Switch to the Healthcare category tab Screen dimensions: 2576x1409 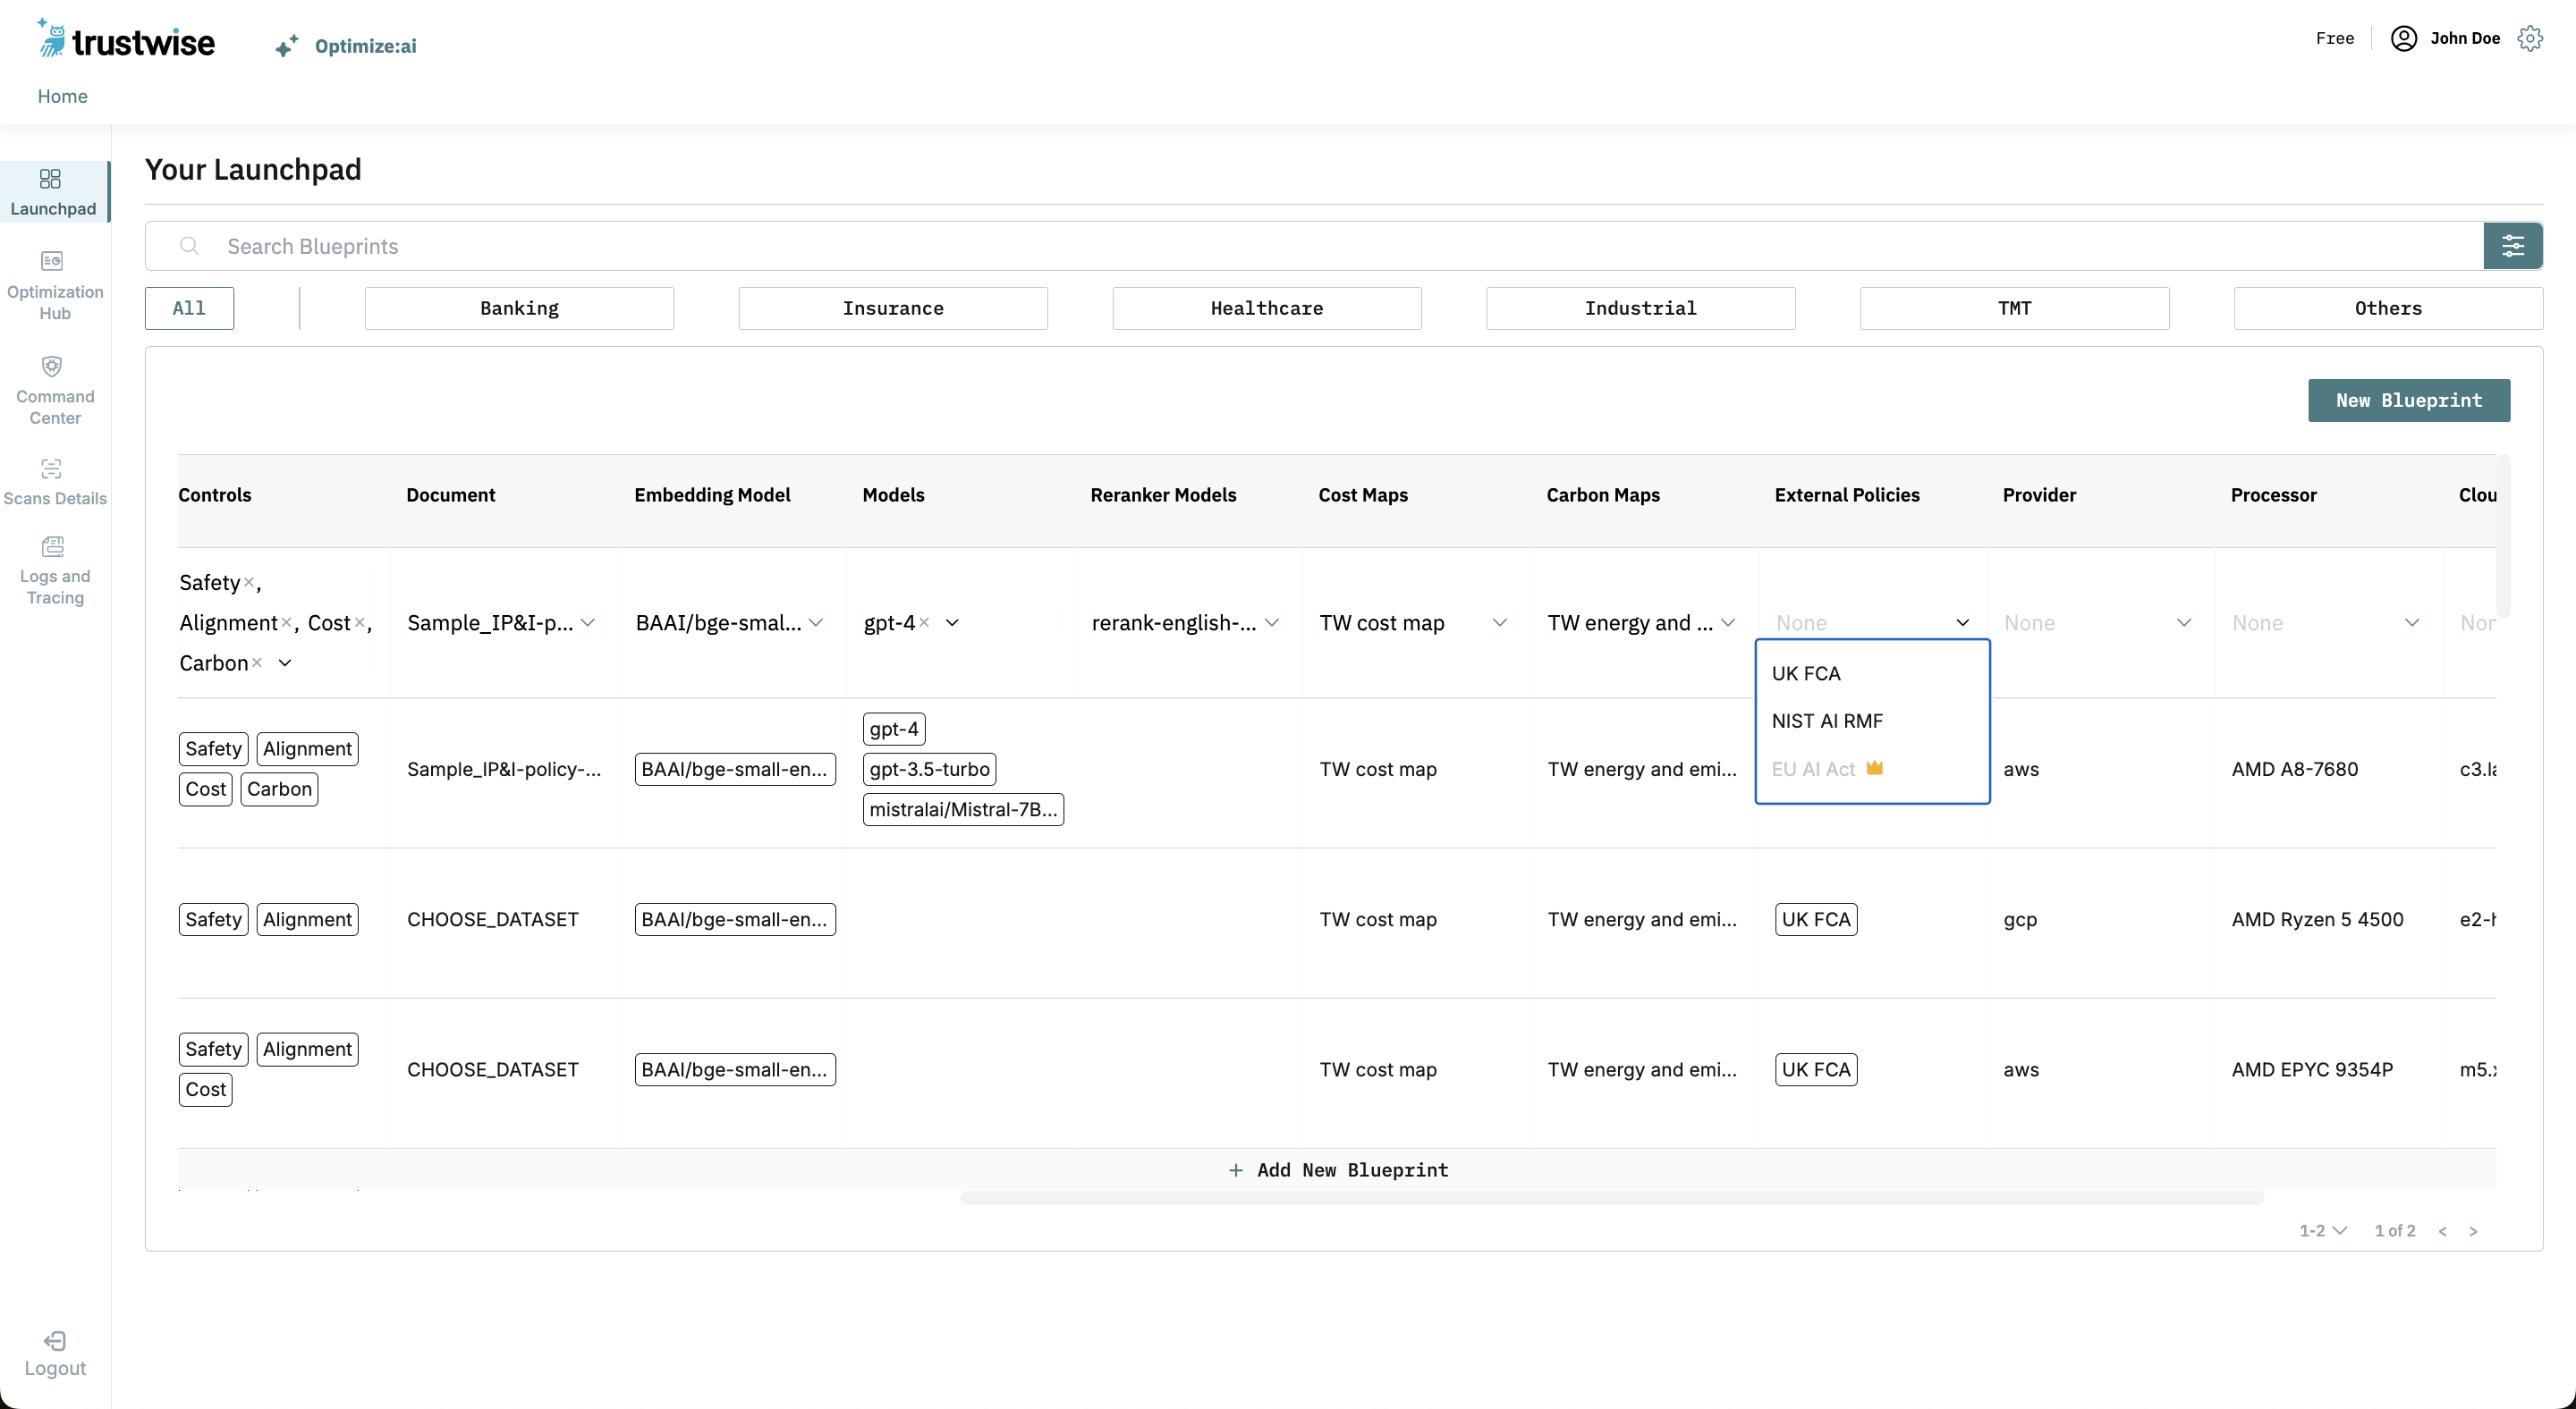1266,308
